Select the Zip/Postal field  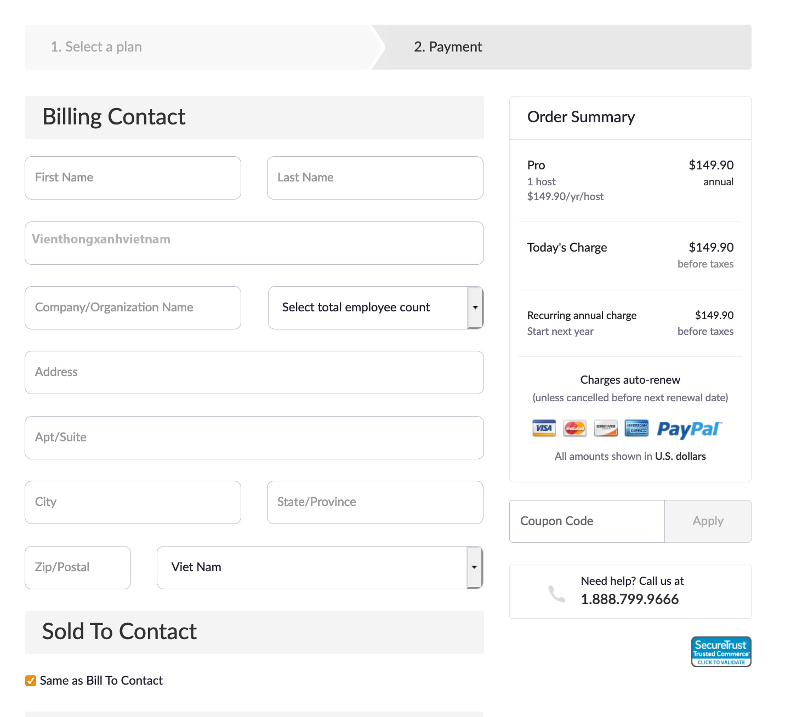coord(78,567)
